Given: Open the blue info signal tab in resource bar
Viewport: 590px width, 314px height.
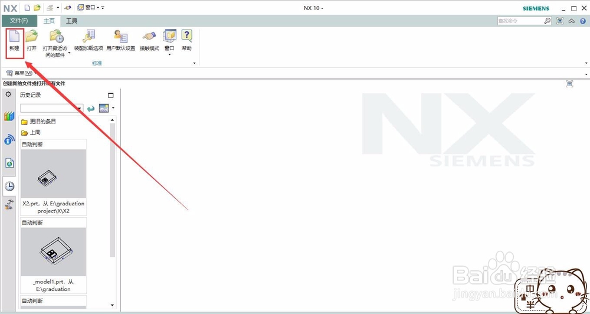Looking at the screenshot, I should pyautogui.click(x=9, y=140).
